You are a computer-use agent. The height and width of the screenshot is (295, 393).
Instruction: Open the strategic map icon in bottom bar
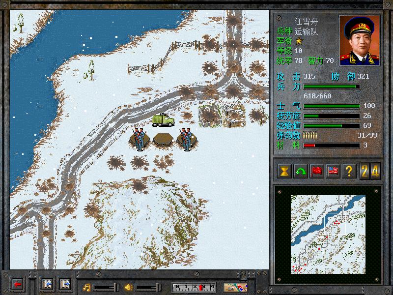235,287
